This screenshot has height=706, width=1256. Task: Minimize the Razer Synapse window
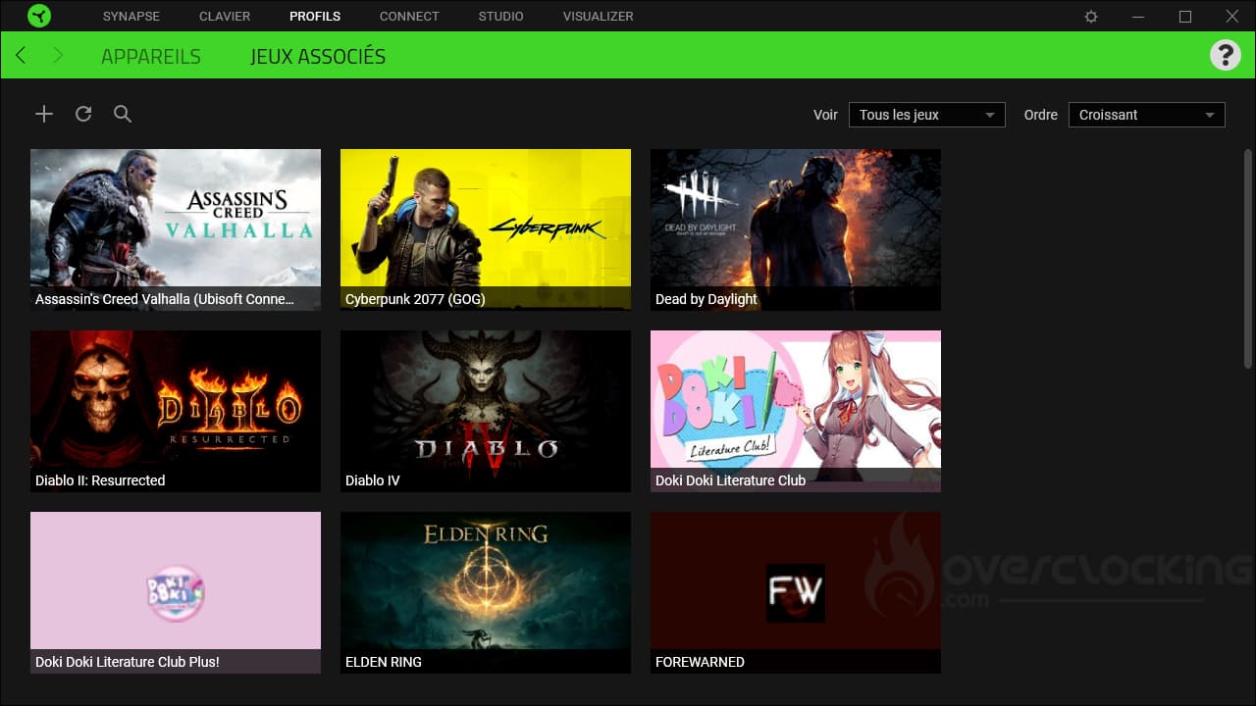pyautogui.click(x=1138, y=17)
